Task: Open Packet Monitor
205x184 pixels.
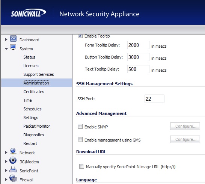Action: pos(37,126)
